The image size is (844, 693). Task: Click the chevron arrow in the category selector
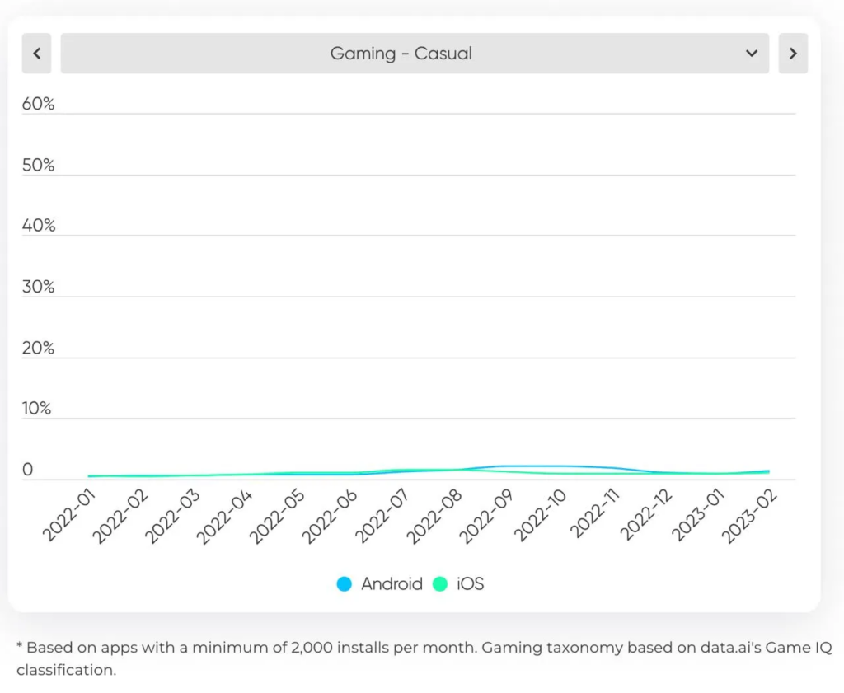(751, 54)
